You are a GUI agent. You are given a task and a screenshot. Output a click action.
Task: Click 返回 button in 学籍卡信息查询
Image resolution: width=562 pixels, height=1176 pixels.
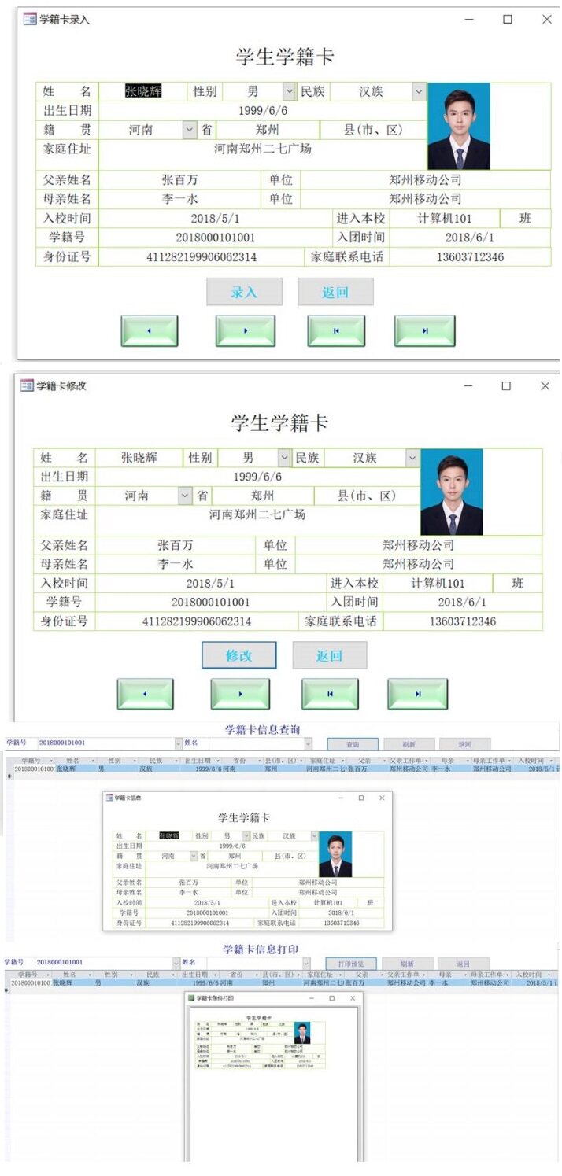click(x=464, y=744)
